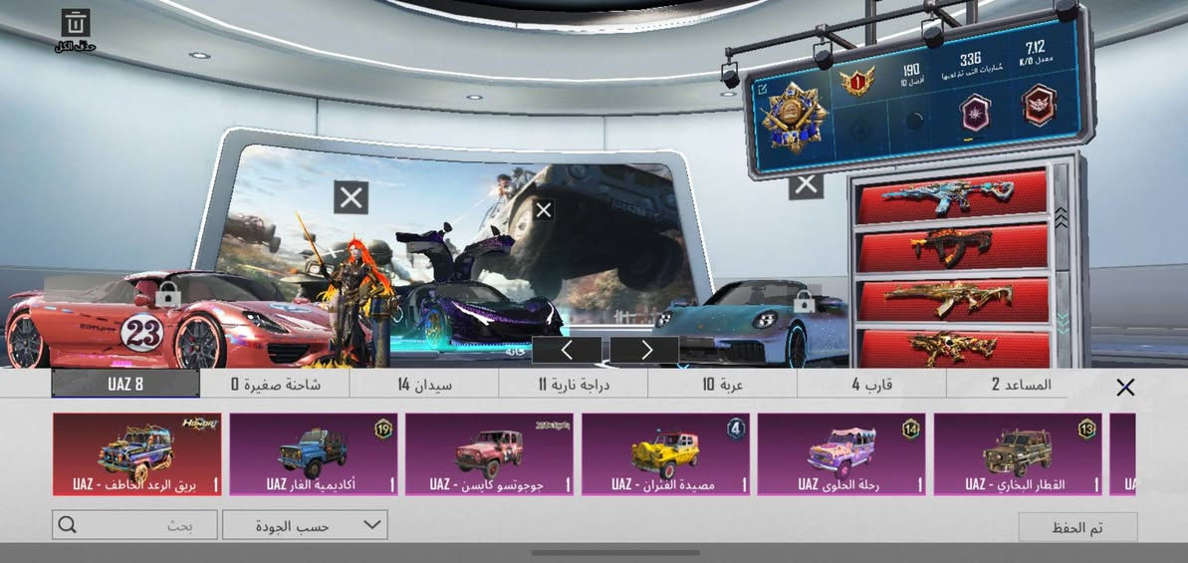Focus the search input field

click(x=134, y=525)
